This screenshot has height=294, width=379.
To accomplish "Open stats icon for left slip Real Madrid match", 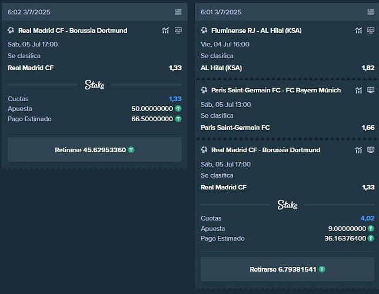I will [x=165, y=31].
